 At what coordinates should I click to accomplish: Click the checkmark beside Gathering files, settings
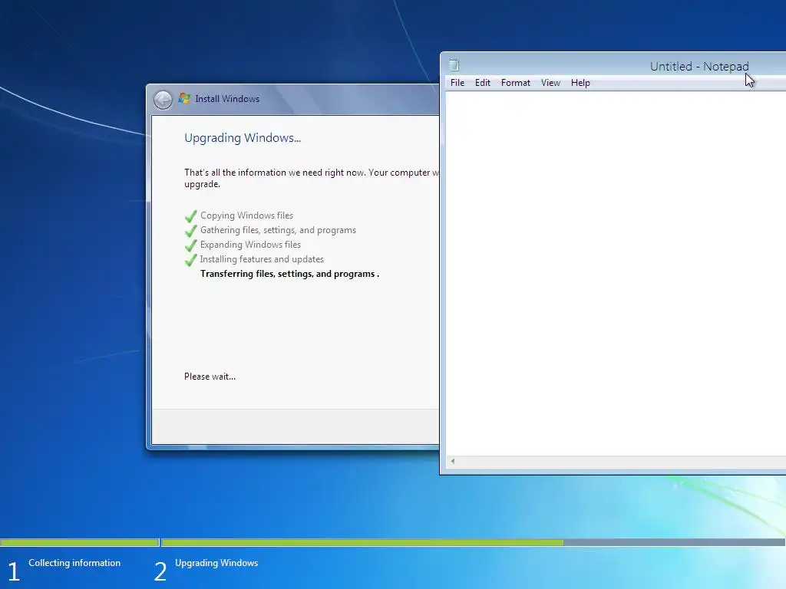190,230
